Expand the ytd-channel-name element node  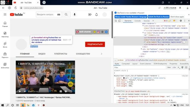coord(143,26)
